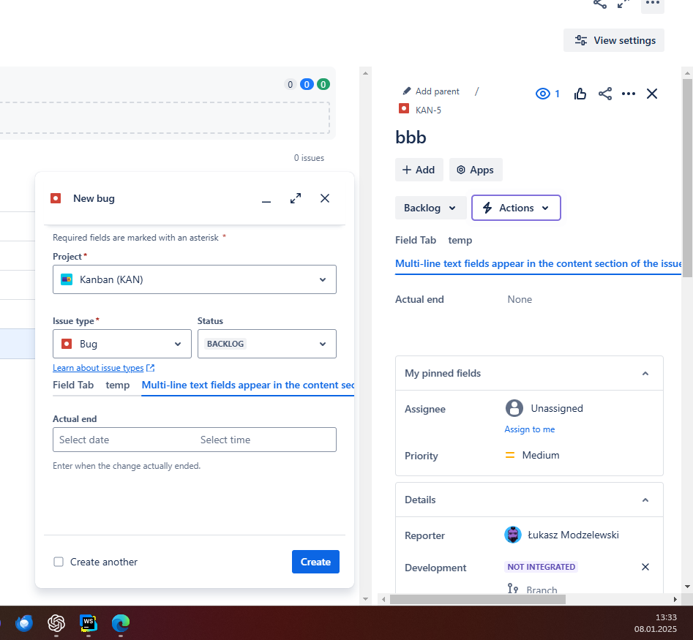This screenshot has height=640, width=693.
Task: Click the external link icon after issue types
Action: click(150, 368)
